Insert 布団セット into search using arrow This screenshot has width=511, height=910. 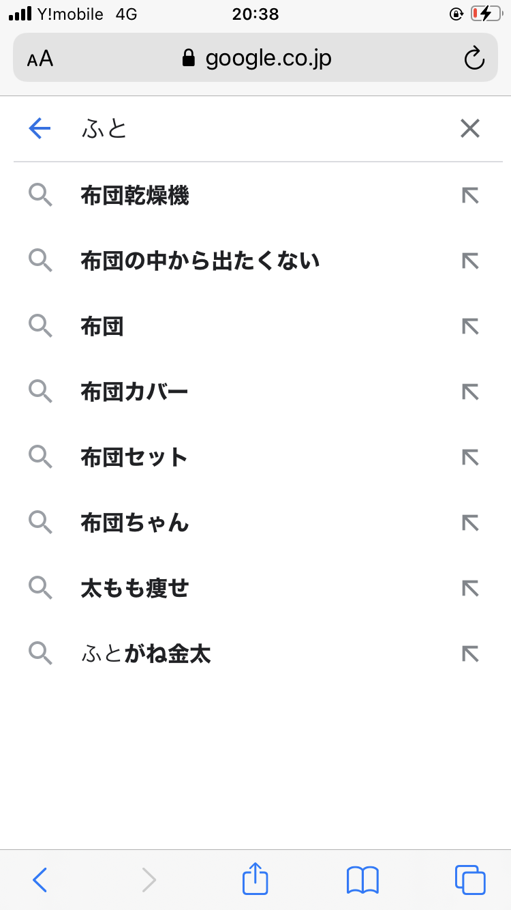point(470,457)
